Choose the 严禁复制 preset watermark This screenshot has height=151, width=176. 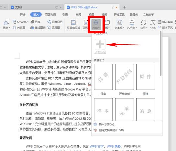coord(125,77)
